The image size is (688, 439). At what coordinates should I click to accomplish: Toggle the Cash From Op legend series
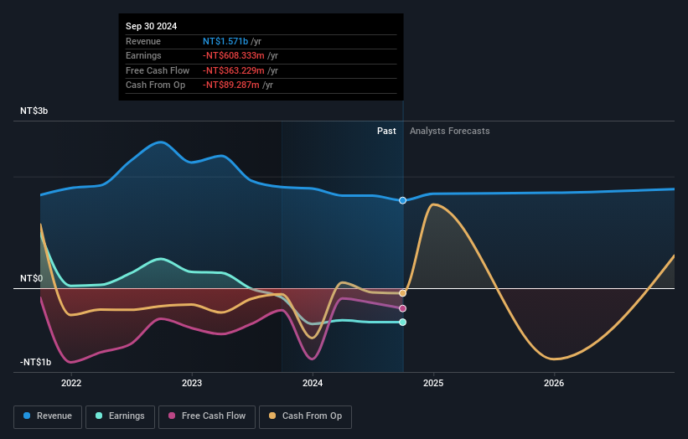[305, 416]
